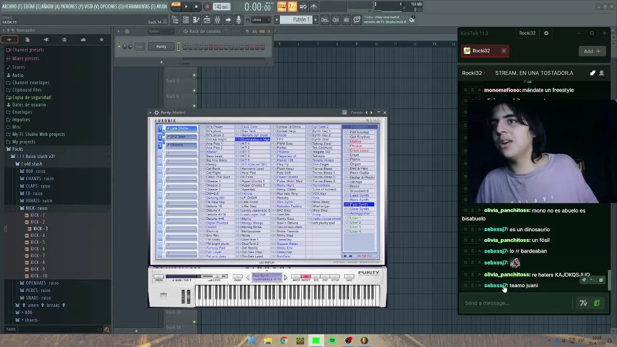Stop playback with the transport stop button

(x=196, y=7)
